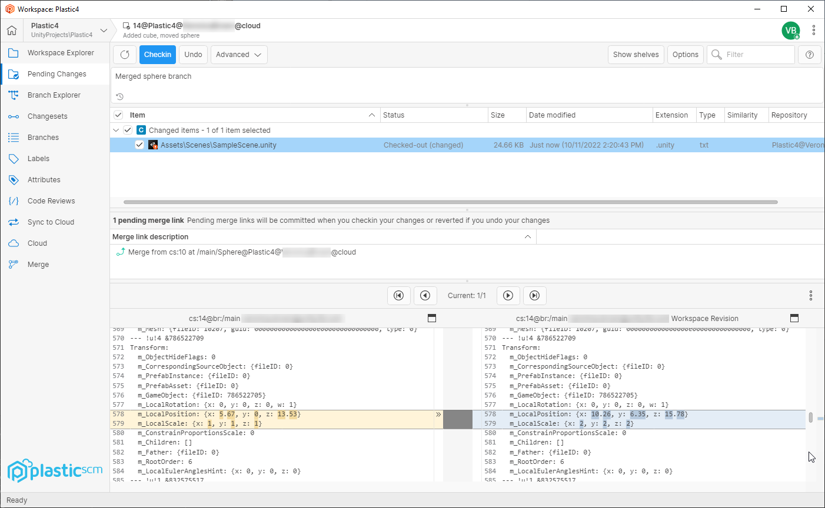
Task: Collapse the Changed items group
Action: click(116, 130)
